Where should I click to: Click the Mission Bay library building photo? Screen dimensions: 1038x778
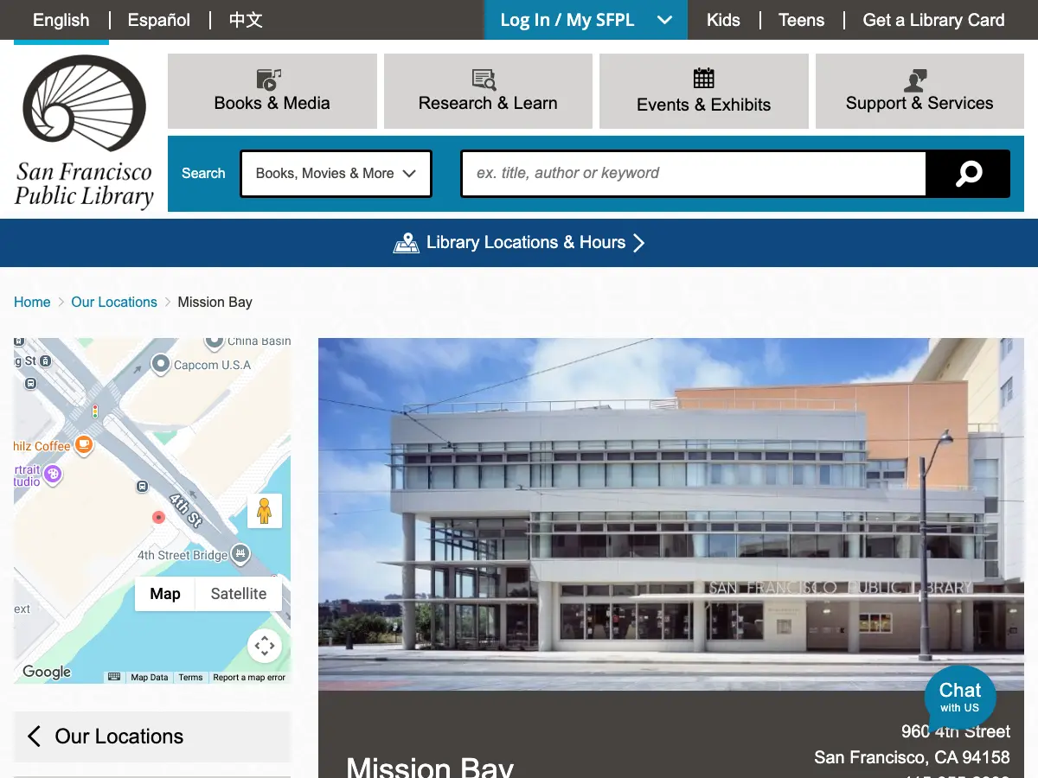pyautogui.click(x=671, y=514)
